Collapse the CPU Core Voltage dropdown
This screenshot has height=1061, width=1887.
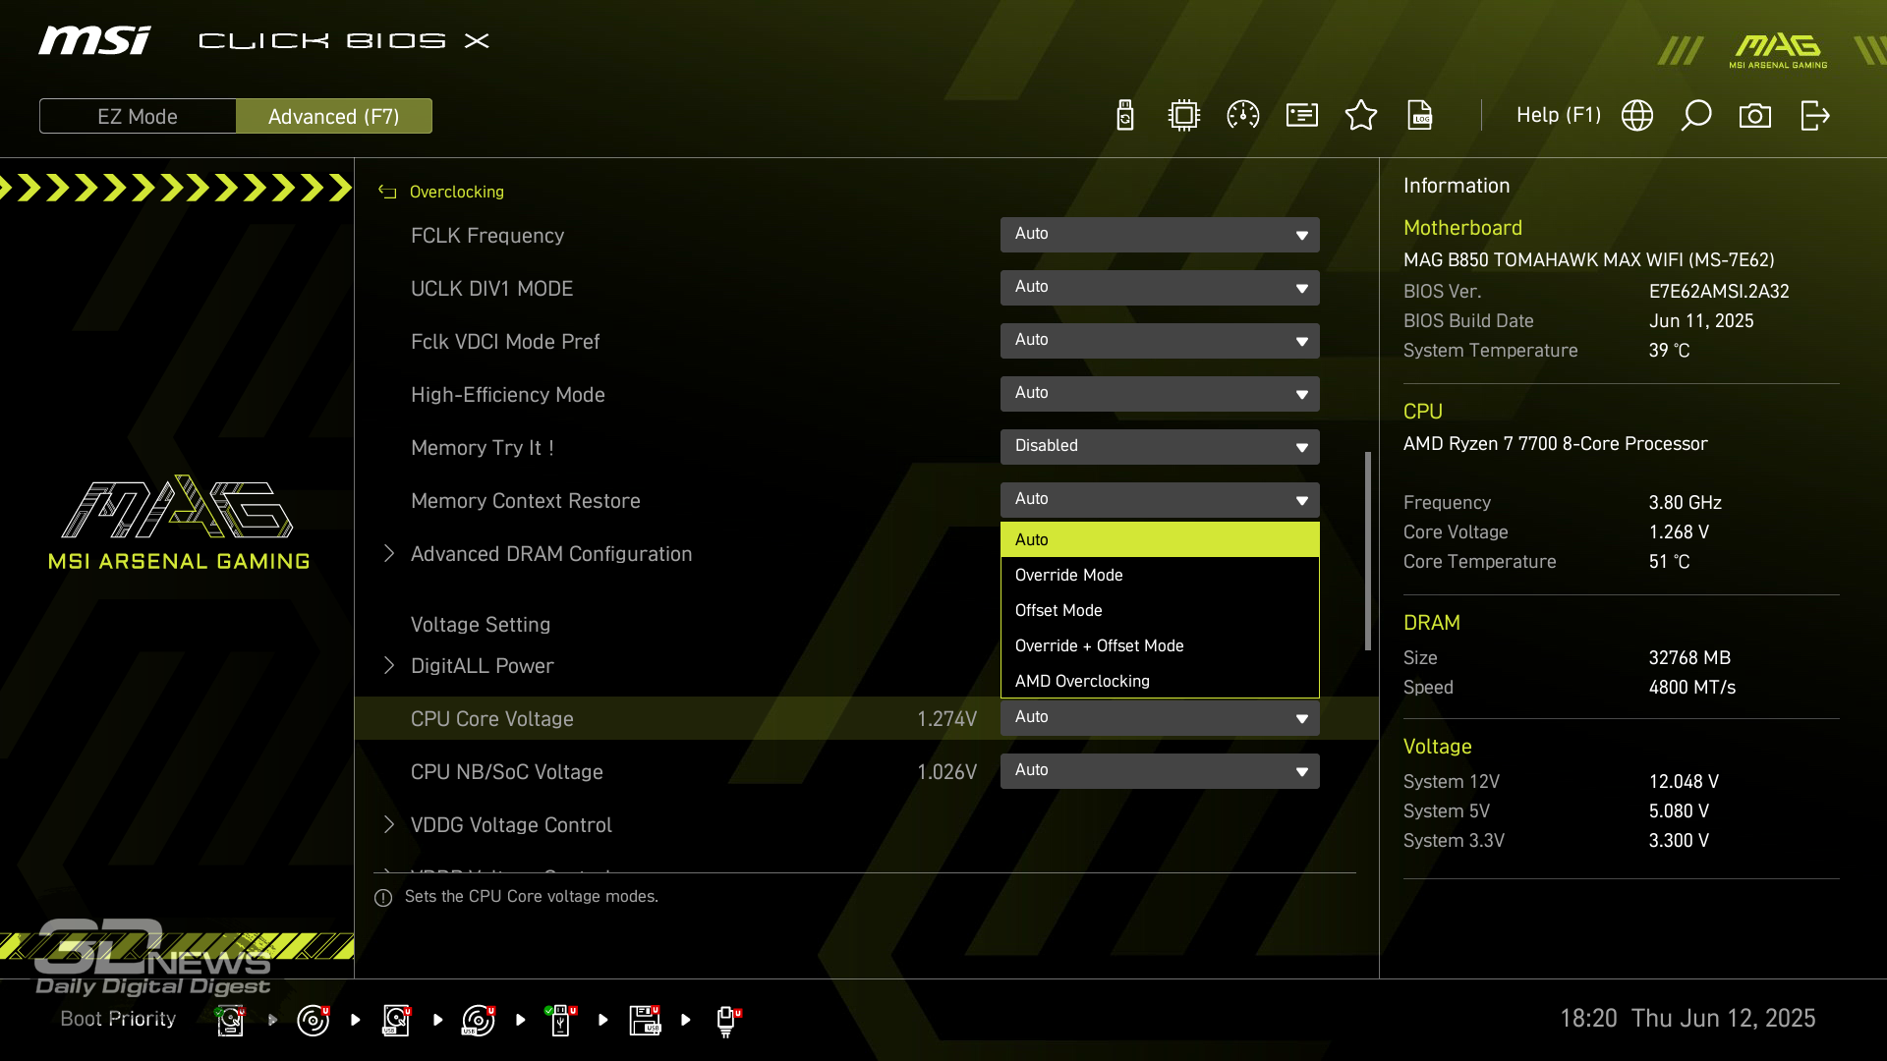1160,718
